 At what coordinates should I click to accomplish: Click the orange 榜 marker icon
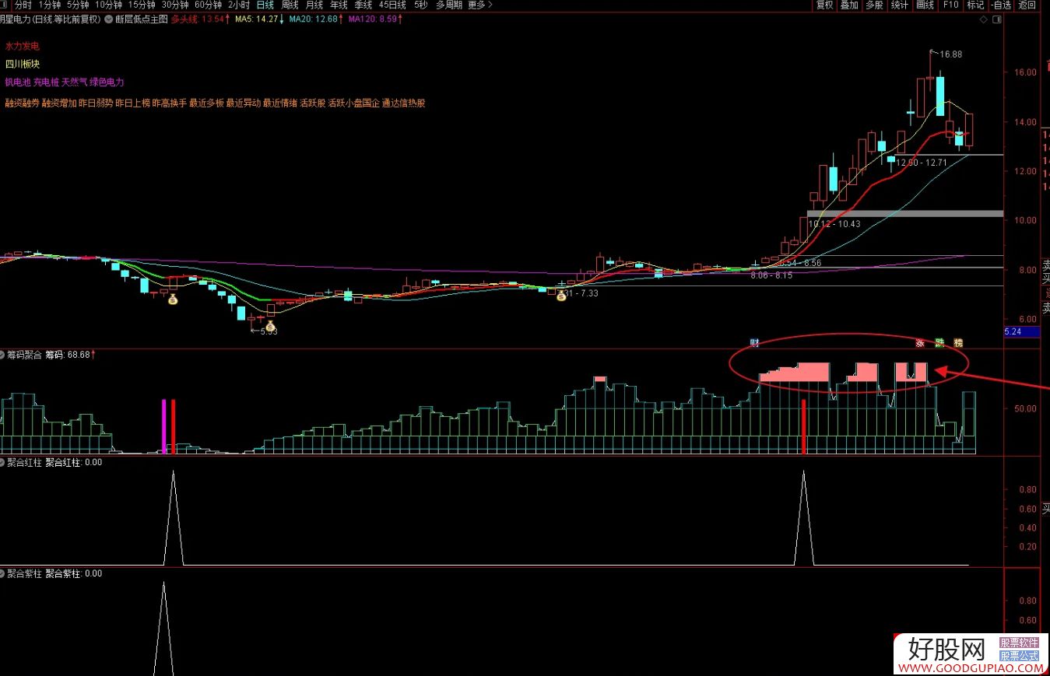958,342
